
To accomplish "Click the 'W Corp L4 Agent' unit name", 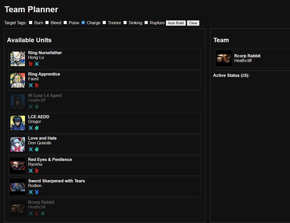I will 45,96.
